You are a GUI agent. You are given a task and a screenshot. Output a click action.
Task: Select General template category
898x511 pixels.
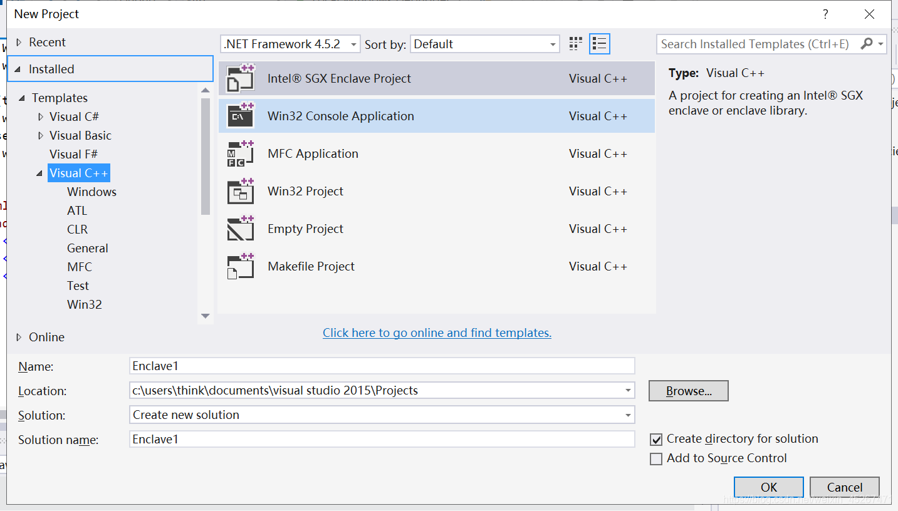88,248
